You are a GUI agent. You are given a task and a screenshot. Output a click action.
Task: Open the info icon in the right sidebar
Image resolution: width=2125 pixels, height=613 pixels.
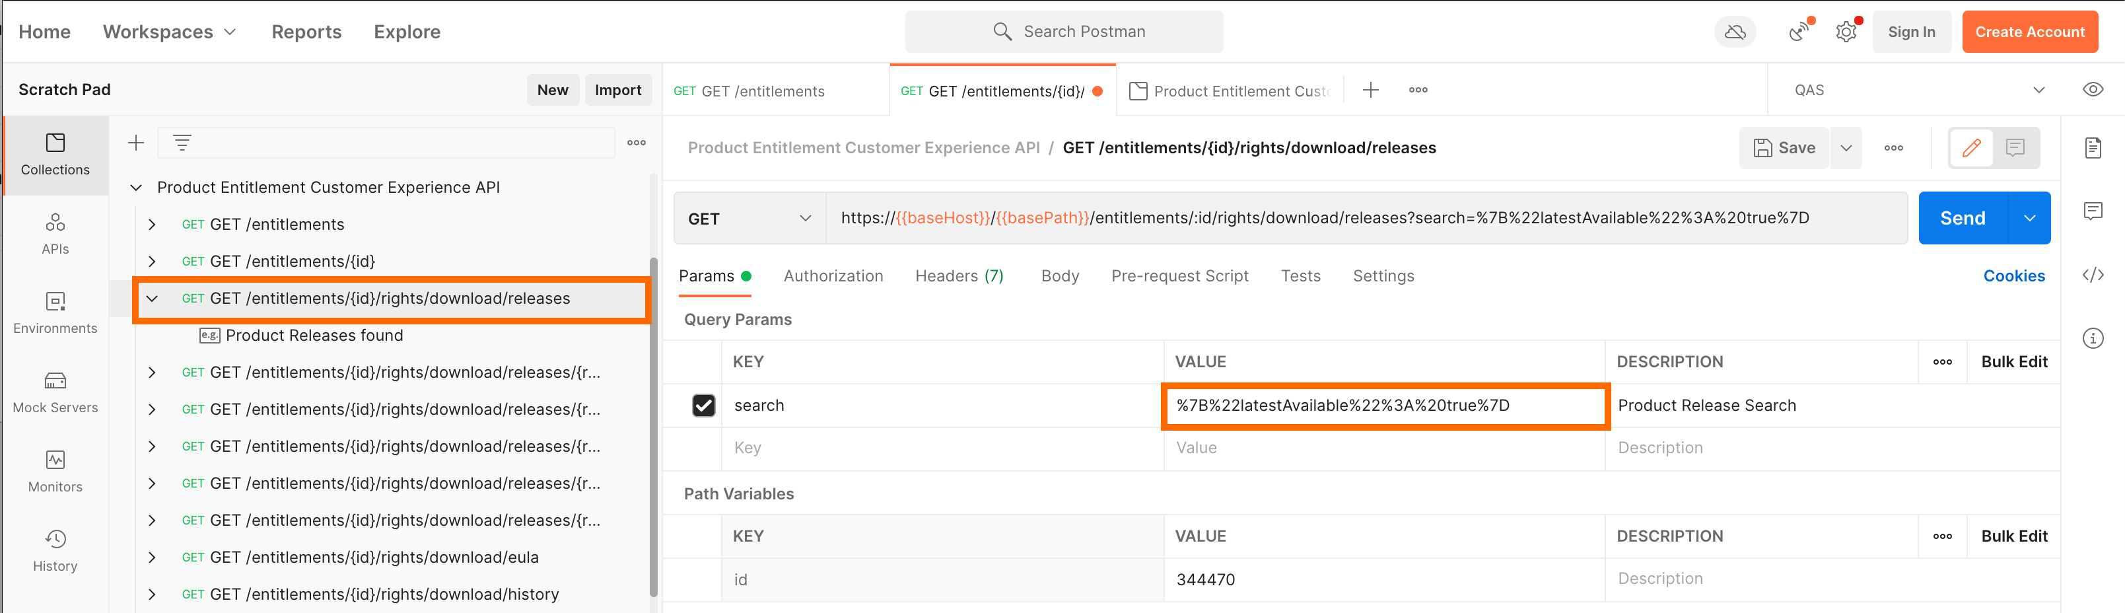click(2093, 338)
